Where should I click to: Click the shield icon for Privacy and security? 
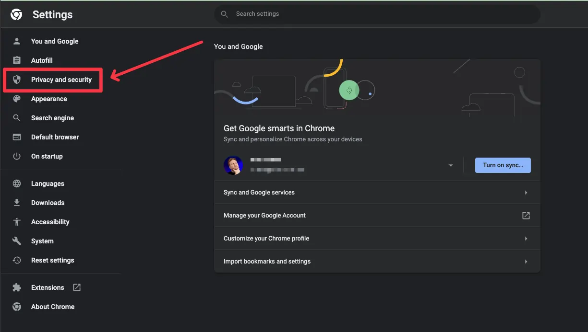pyautogui.click(x=17, y=80)
